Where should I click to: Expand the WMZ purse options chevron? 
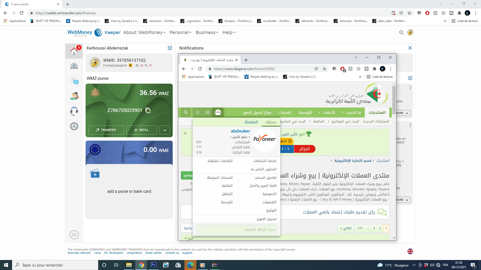pos(165,130)
